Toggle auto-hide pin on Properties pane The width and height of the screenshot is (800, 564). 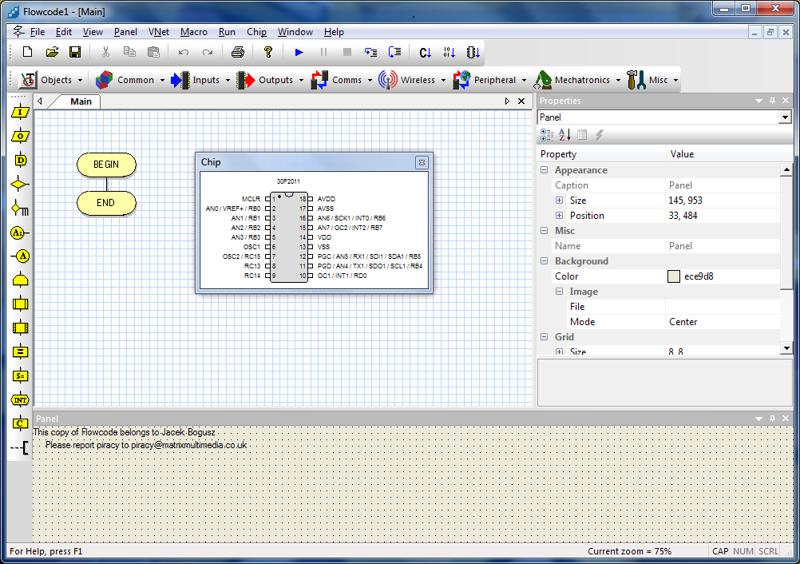[x=772, y=101]
